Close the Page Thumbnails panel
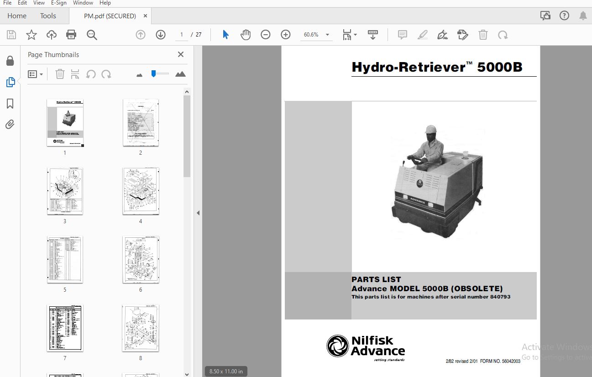592x377 pixels. [181, 54]
